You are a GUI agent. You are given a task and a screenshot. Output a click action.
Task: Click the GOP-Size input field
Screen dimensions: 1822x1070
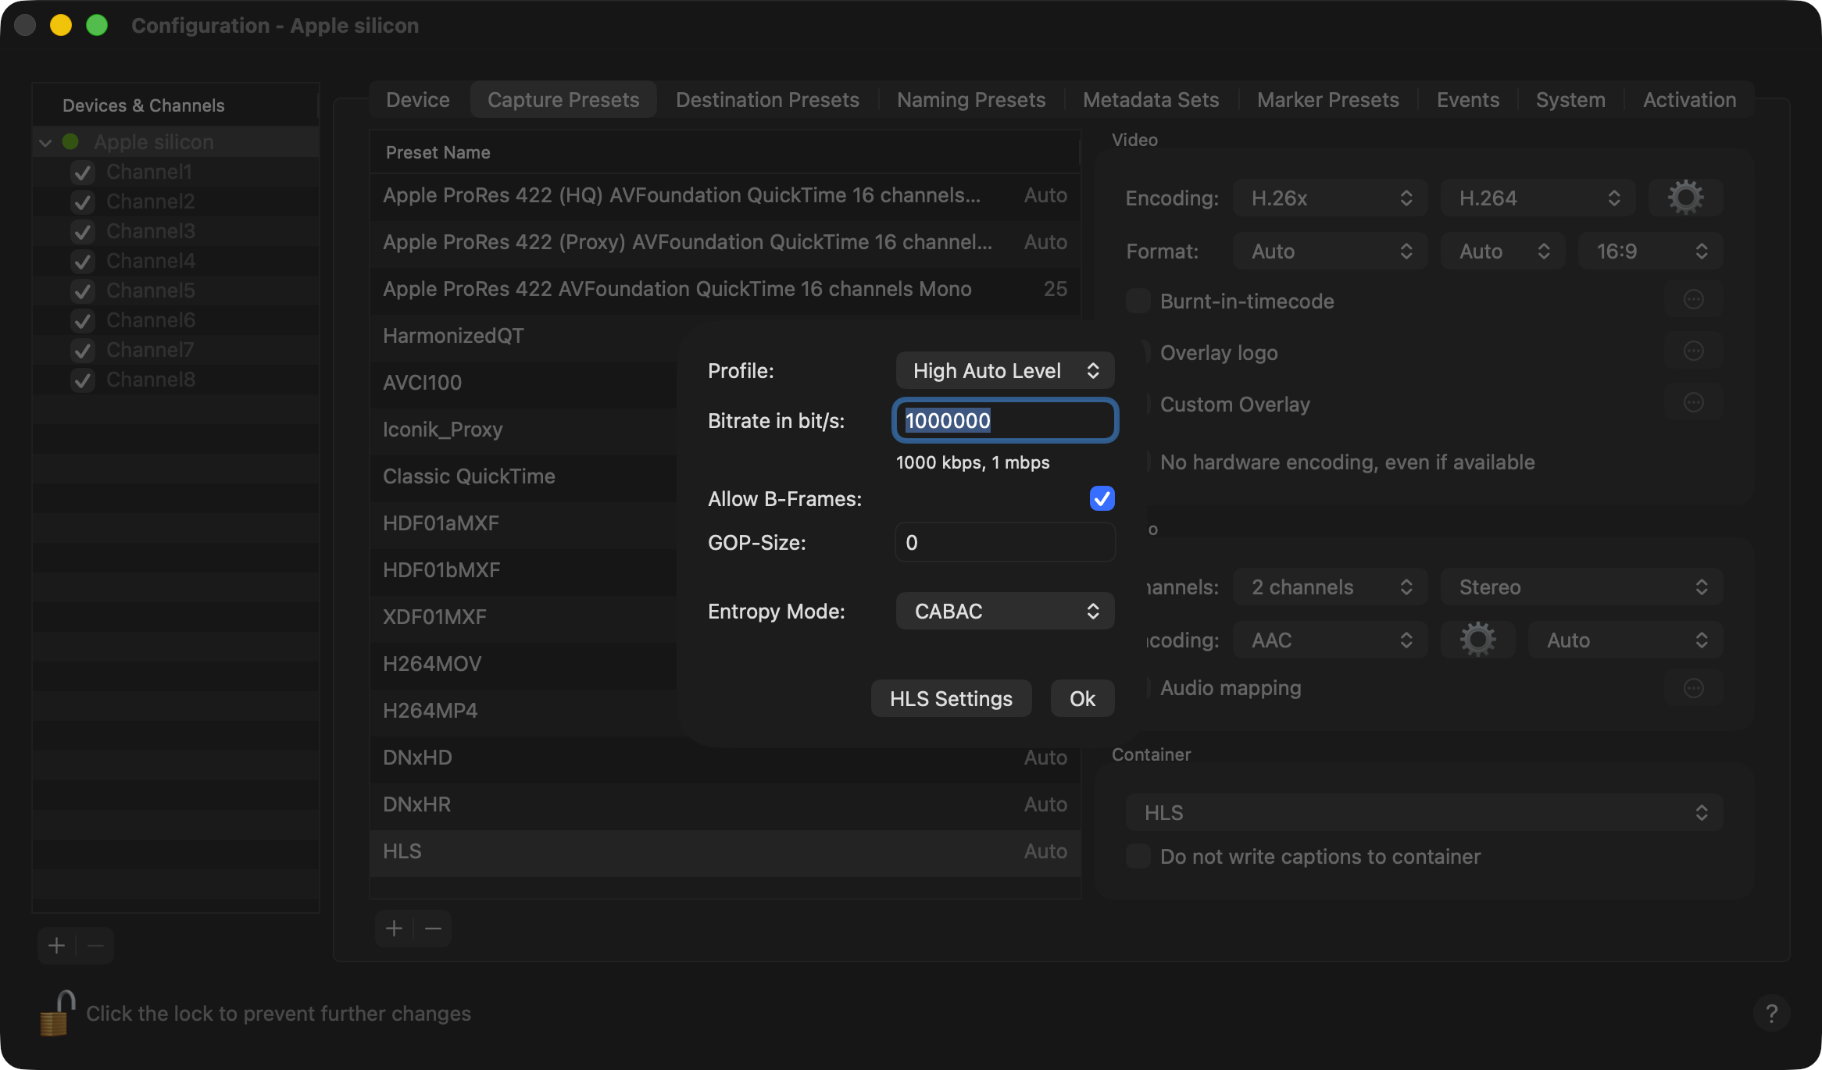[x=1005, y=542]
